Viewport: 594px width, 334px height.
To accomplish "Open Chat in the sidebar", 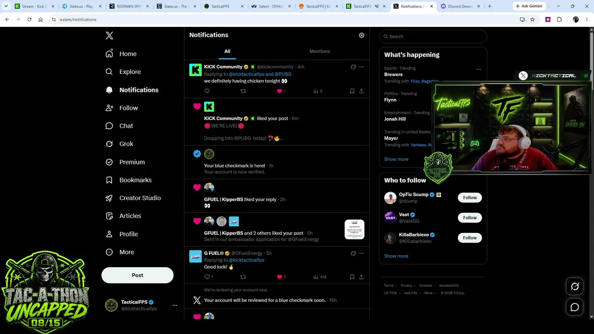I will point(120,126).
